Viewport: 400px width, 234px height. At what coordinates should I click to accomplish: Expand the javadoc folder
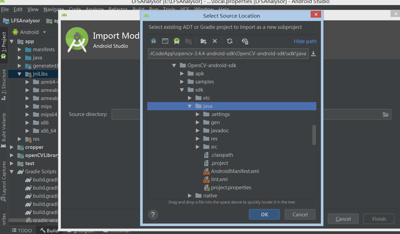198,131
